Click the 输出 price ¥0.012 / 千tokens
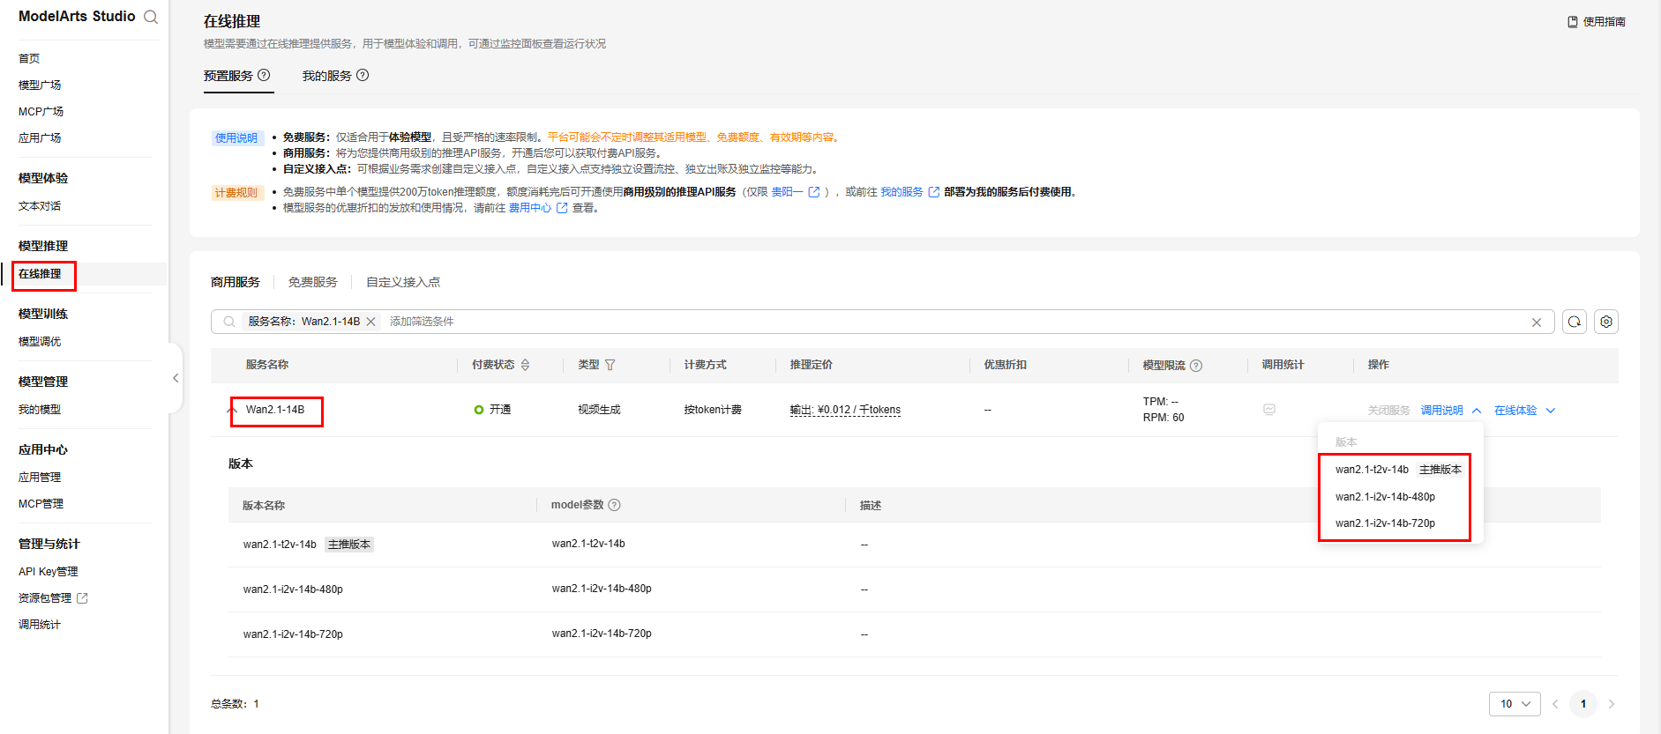The image size is (1661, 734). point(845,410)
